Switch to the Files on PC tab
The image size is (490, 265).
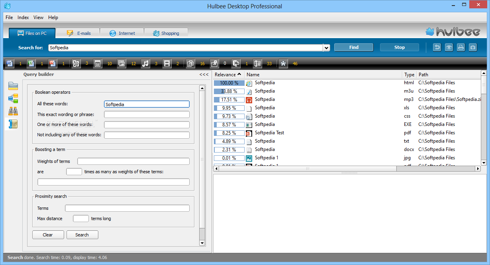pos(32,33)
